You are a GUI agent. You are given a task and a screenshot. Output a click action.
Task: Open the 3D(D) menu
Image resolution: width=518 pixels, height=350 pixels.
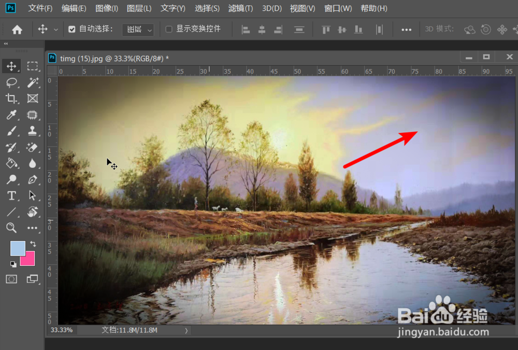tap(272, 8)
